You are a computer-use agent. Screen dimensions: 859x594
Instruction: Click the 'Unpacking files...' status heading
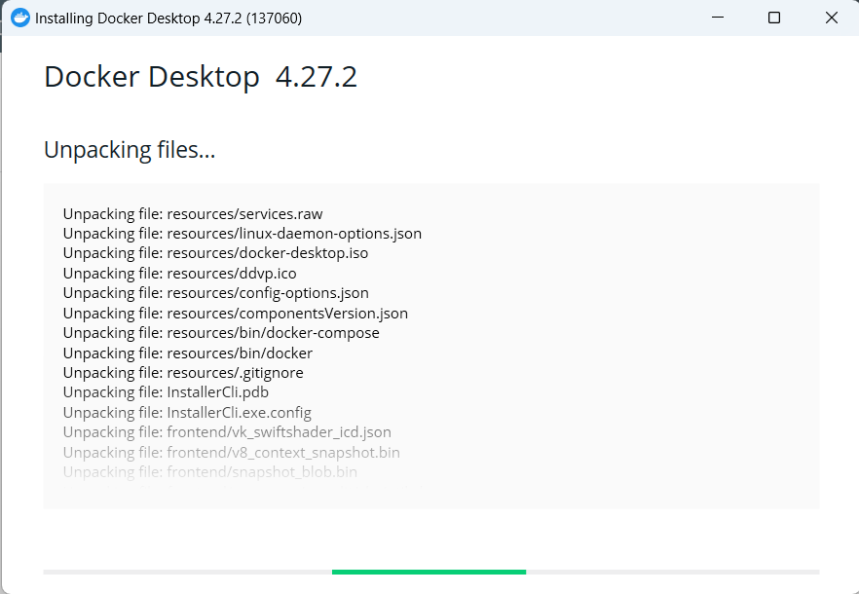click(130, 150)
